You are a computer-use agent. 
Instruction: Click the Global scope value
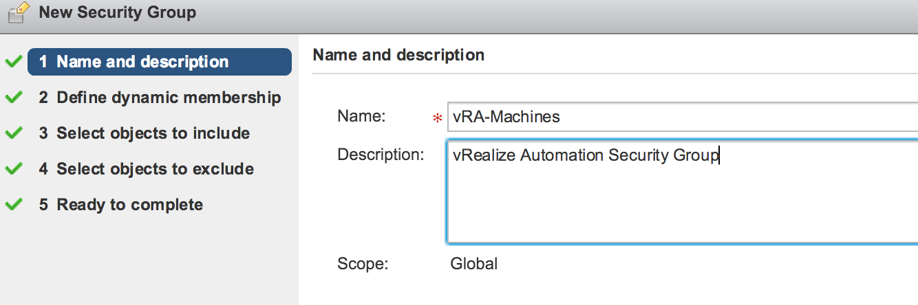[x=473, y=263]
